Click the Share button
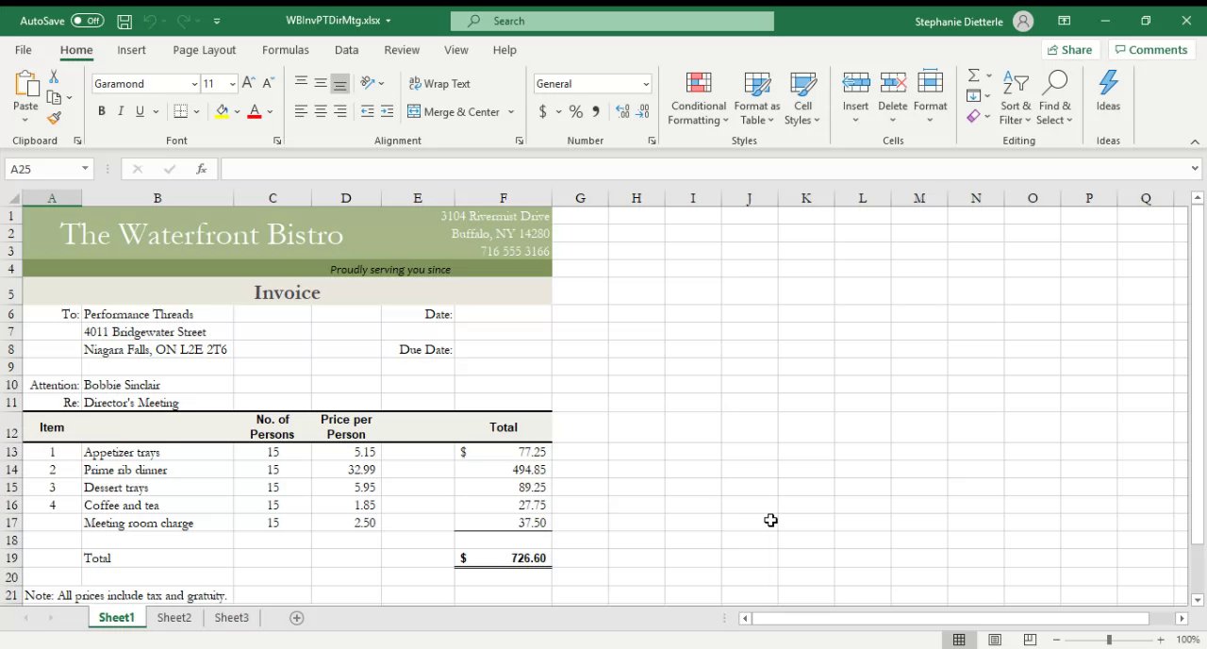1207x649 pixels. click(x=1069, y=50)
